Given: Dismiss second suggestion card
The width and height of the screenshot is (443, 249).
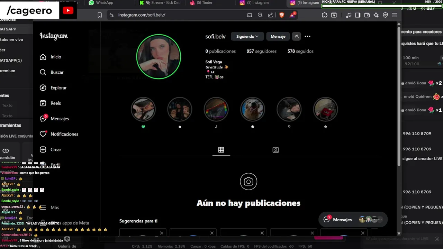Looking at the screenshot, I should [x=212, y=233].
